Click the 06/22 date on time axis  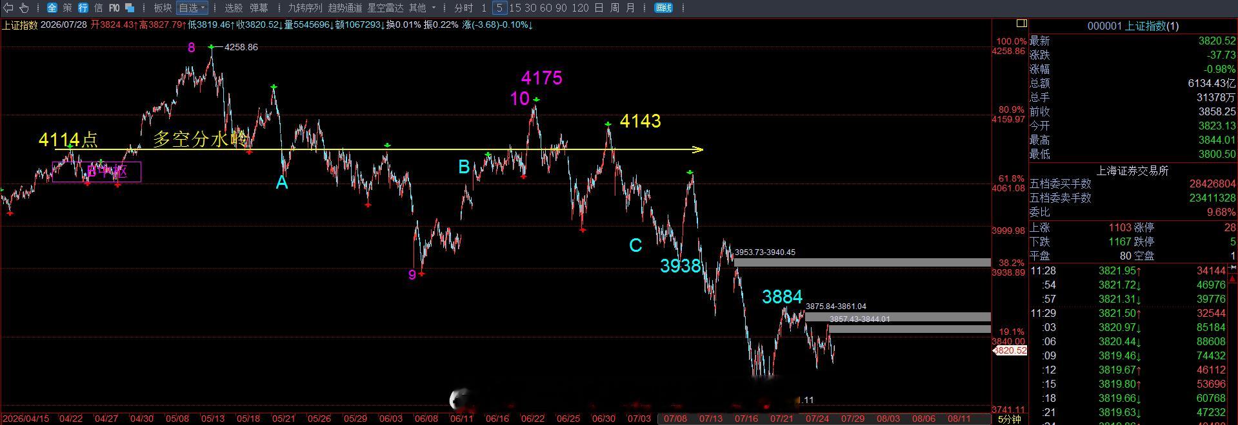click(x=532, y=419)
